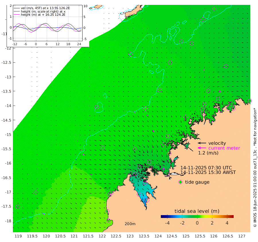258x242 pixels.
Task: Click latitude label '-17.5' on left axis
Action: 6,207
